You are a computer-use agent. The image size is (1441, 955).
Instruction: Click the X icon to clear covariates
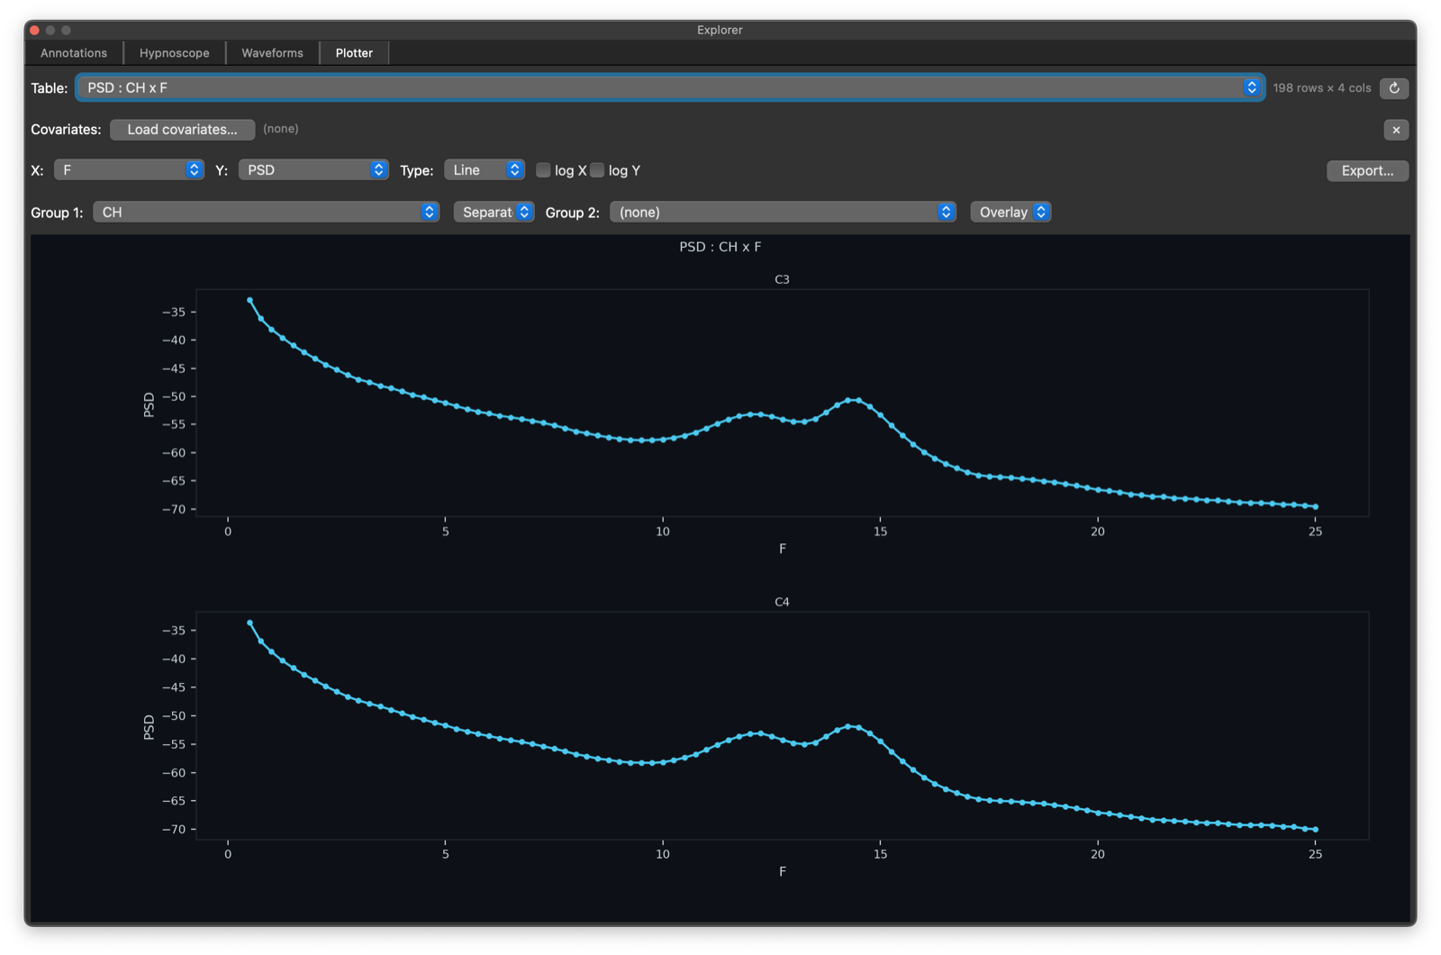(x=1396, y=130)
